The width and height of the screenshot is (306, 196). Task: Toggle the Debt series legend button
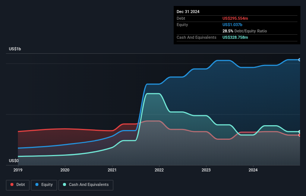click(18, 185)
